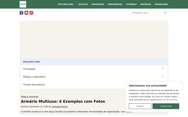Open the Instagram social icon
Screen dimensions: 188x117
[31, 13]
